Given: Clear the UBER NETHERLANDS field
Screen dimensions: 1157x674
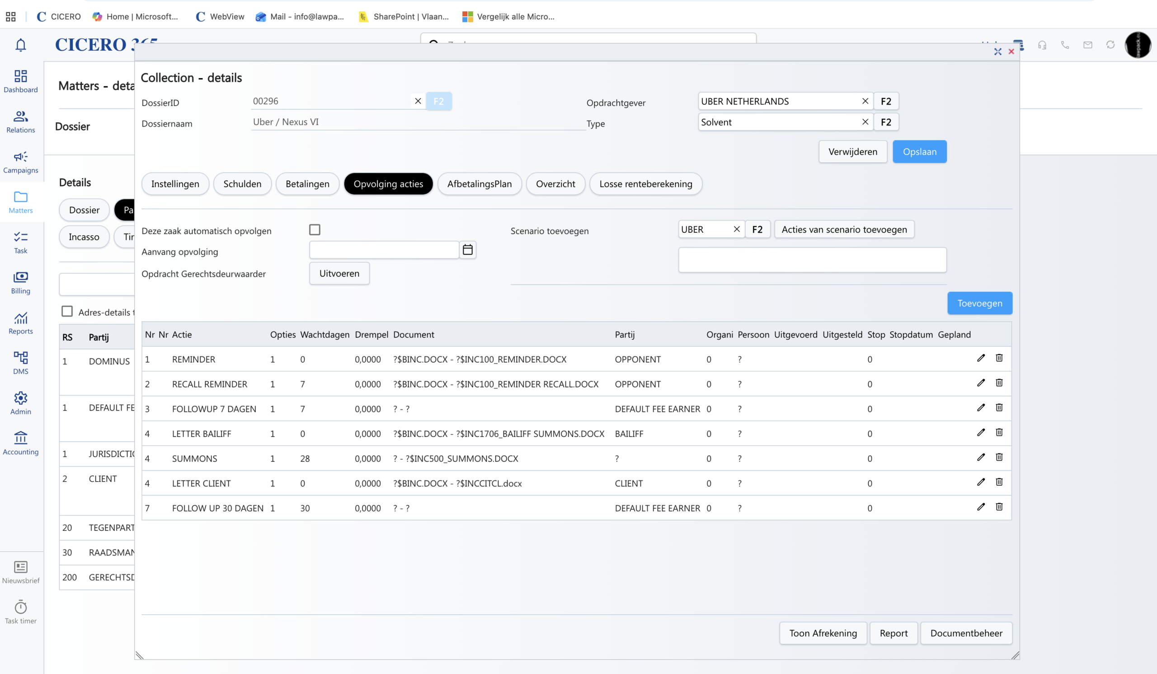Looking at the screenshot, I should (865, 101).
